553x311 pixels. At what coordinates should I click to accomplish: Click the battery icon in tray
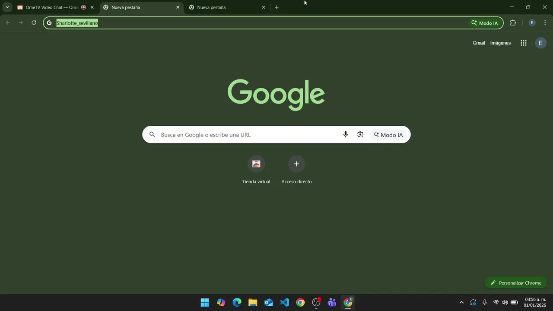coord(514,302)
